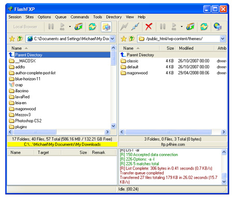Open the Help menu

(141, 17)
